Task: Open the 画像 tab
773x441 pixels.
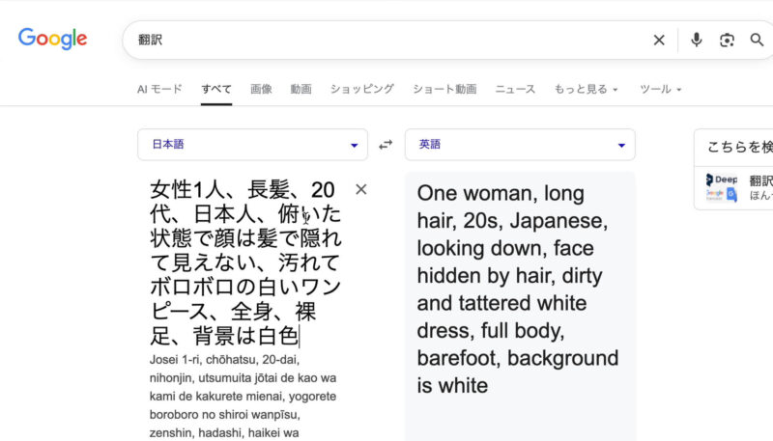Action: [x=261, y=89]
